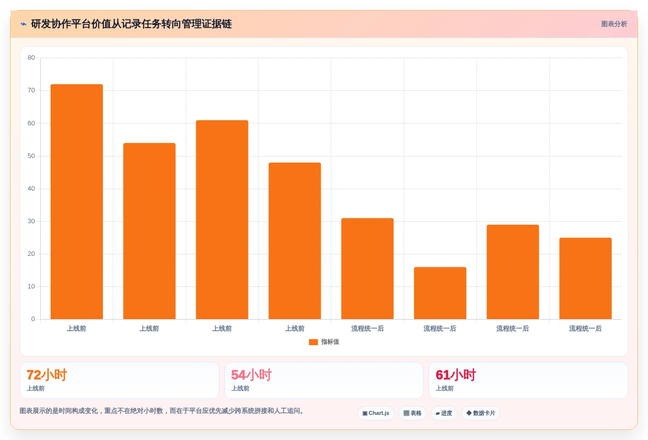Click the shortest bar valued 16
Screen dimensions: 648x440
[440, 293]
